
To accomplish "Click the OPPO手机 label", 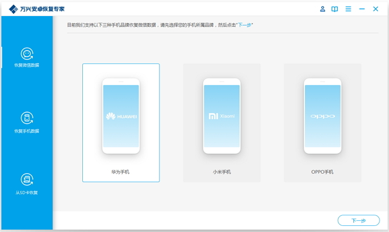I will coord(322,172).
